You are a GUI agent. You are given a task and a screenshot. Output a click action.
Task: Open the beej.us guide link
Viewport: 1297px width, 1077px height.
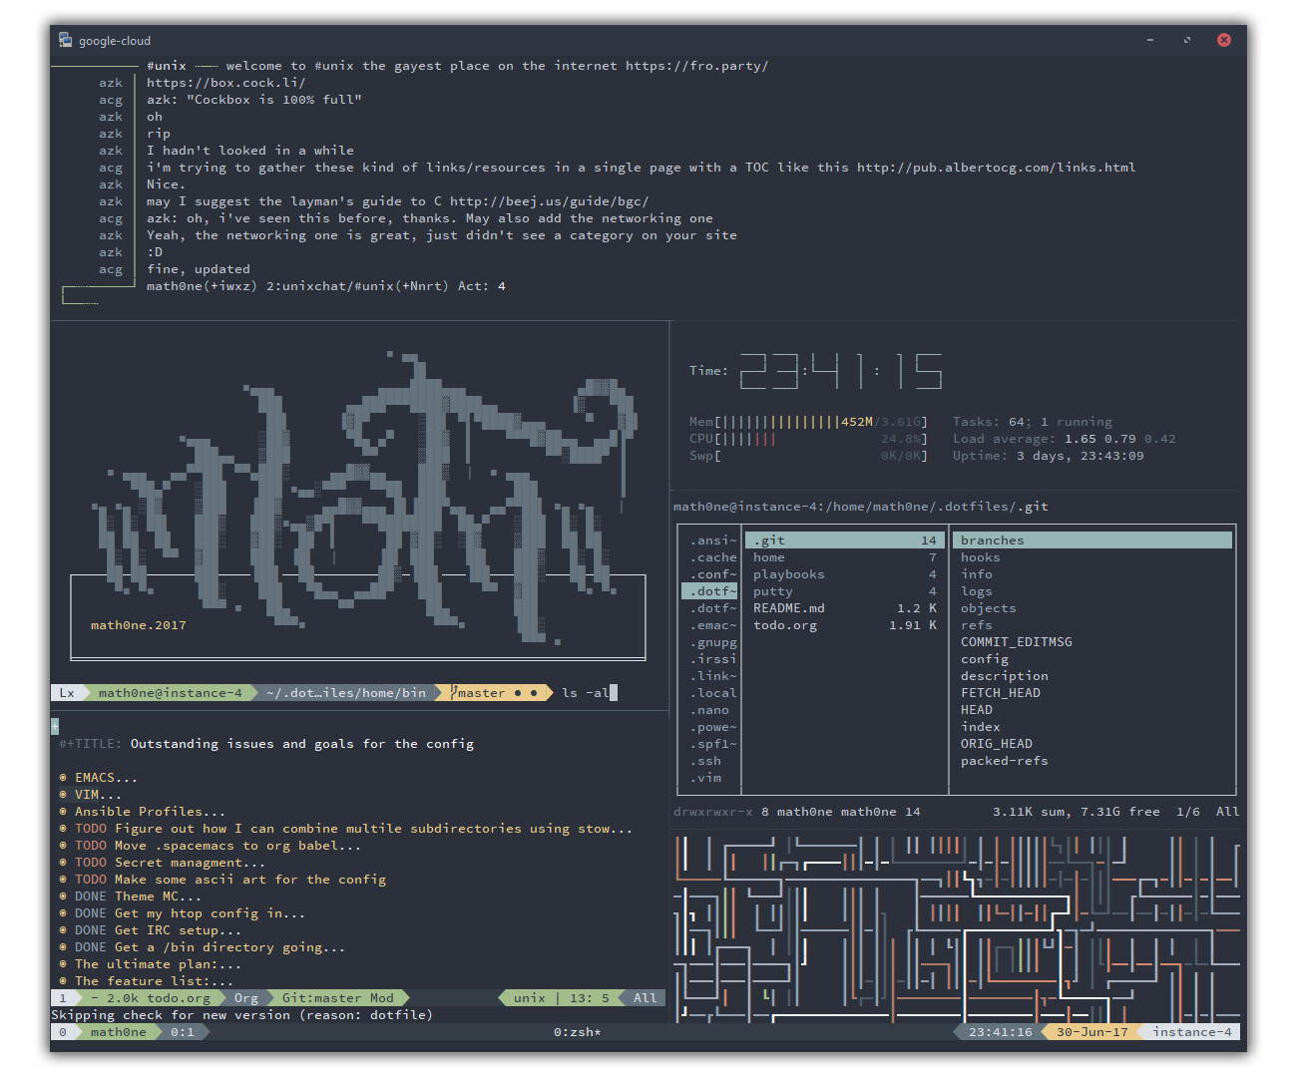[x=549, y=201]
